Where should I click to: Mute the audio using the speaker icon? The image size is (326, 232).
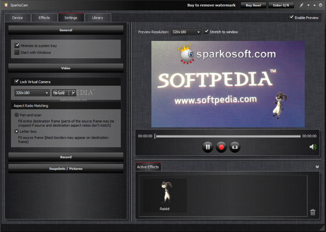coord(313,147)
